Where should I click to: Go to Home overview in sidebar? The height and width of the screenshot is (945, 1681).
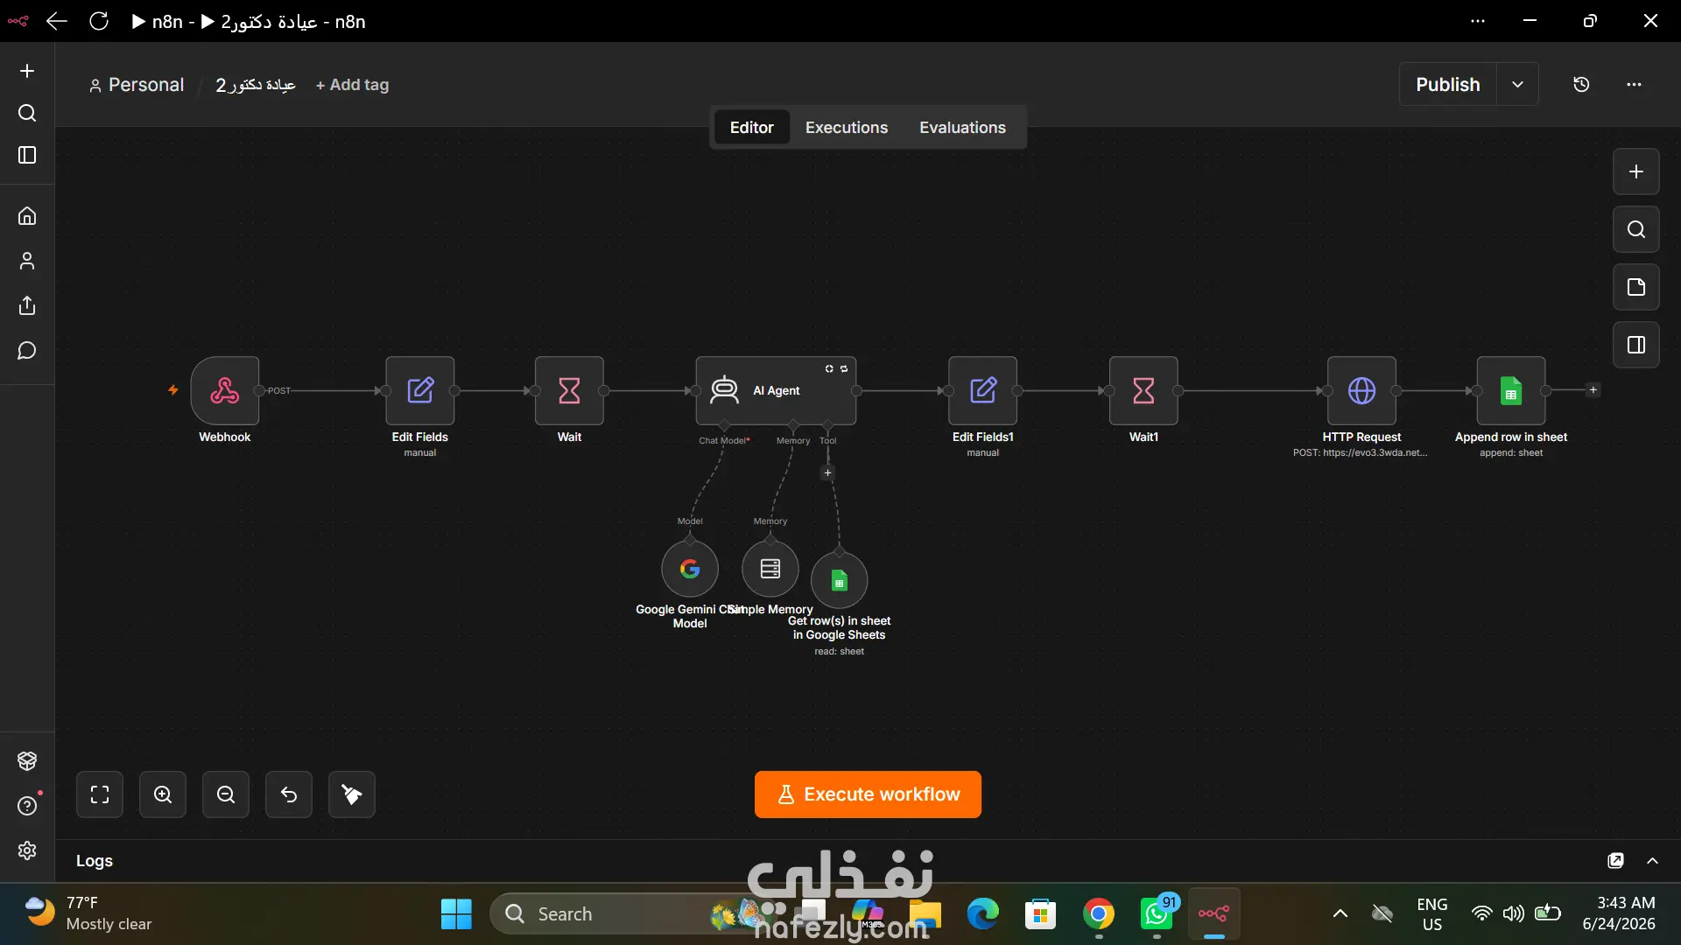click(x=27, y=216)
